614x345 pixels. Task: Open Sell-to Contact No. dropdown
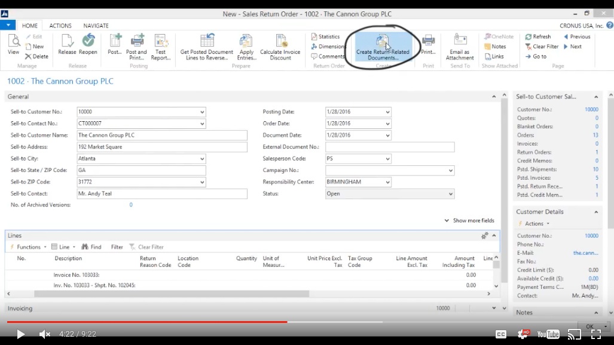coord(202,124)
